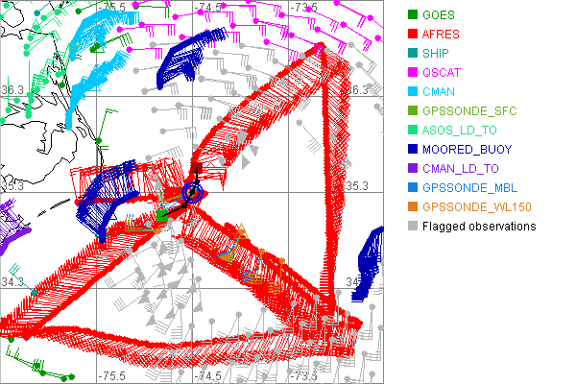This screenshot has height=384, width=576.
Task: Click the GPSSONDE_SFC legend label
Action: coord(469,111)
